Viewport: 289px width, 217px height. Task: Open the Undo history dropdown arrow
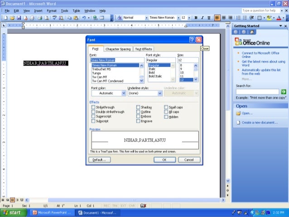click(x=88, y=18)
